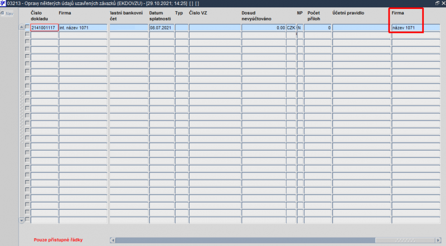Click the CZK currency cell
Screen dimensions: 446x246
291,28
